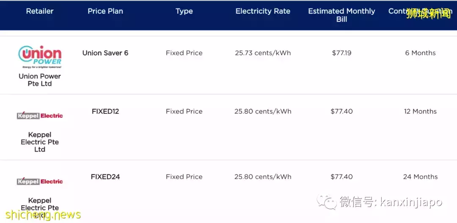457x223 pixels.
Task: Select the Union Power Pte Ltd retailer name
Action: tap(40, 80)
